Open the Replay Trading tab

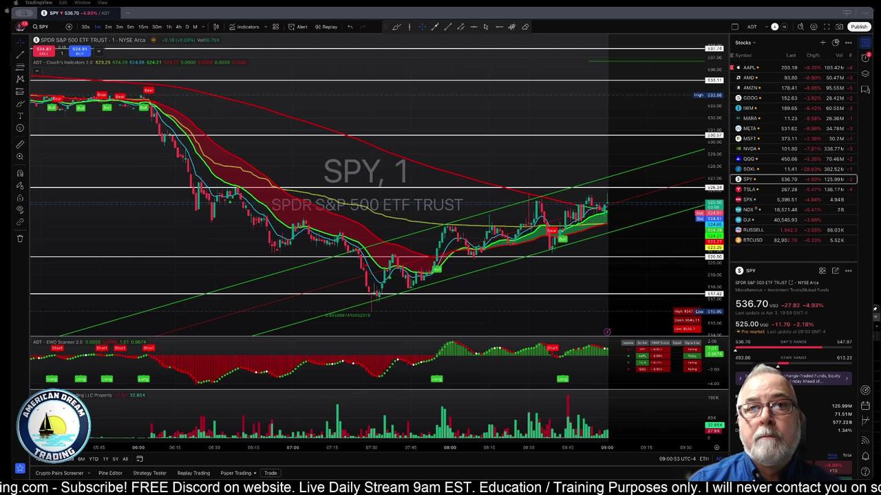[x=193, y=473]
